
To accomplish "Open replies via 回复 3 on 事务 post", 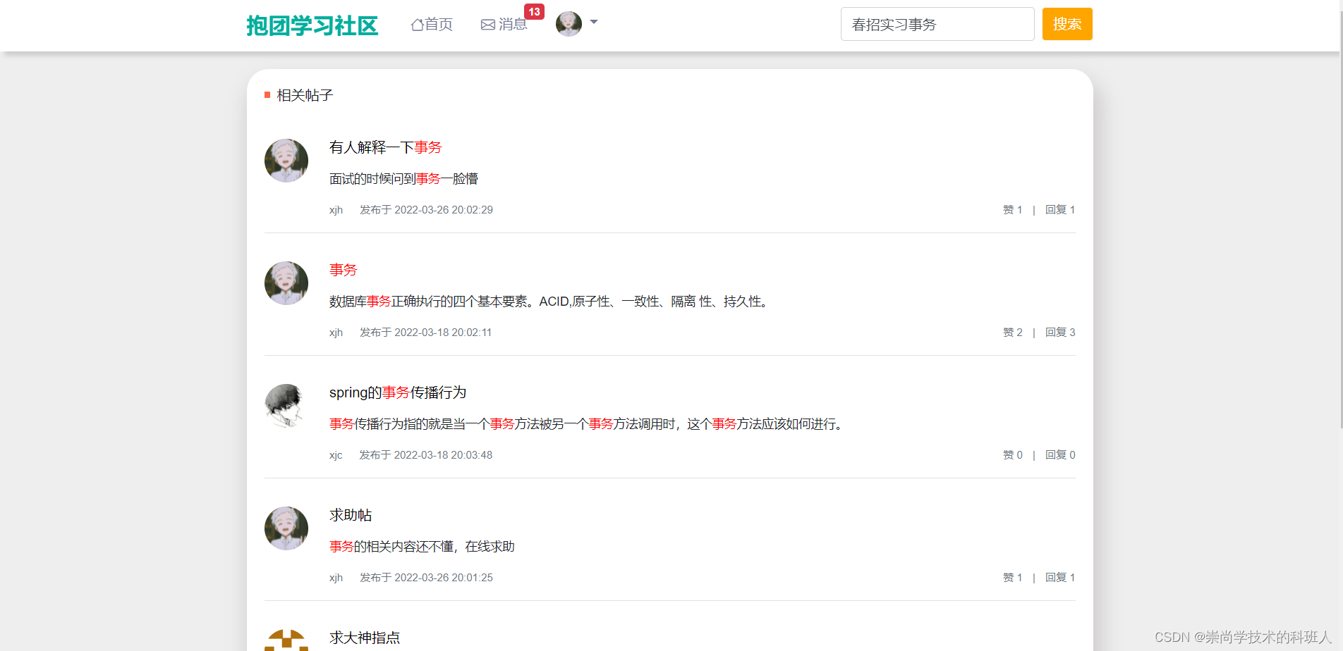I will (1060, 332).
